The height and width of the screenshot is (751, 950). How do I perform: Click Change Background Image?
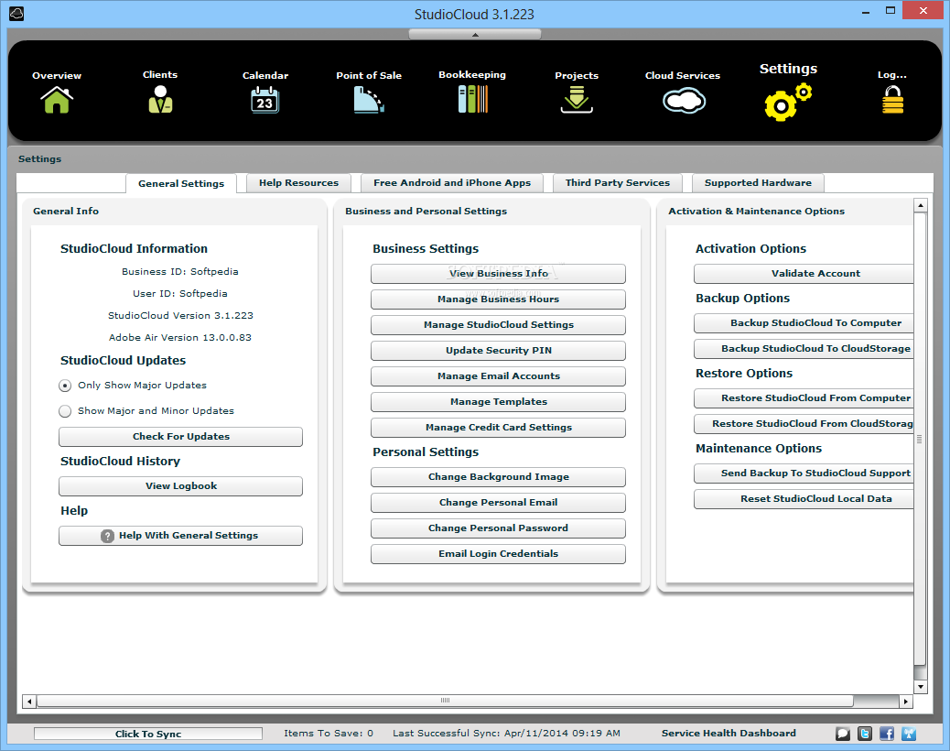[x=498, y=477]
